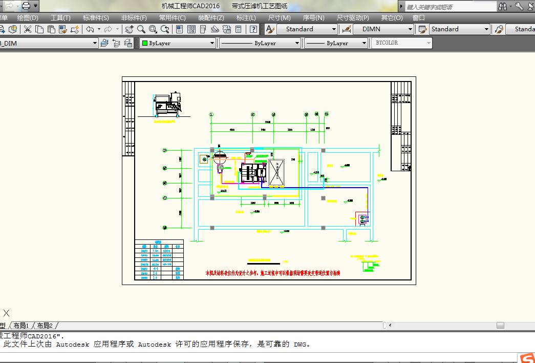535x363 pixels.
Task: Click the horizontal scrollbar left arrow
Action: (x=390, y=326)
